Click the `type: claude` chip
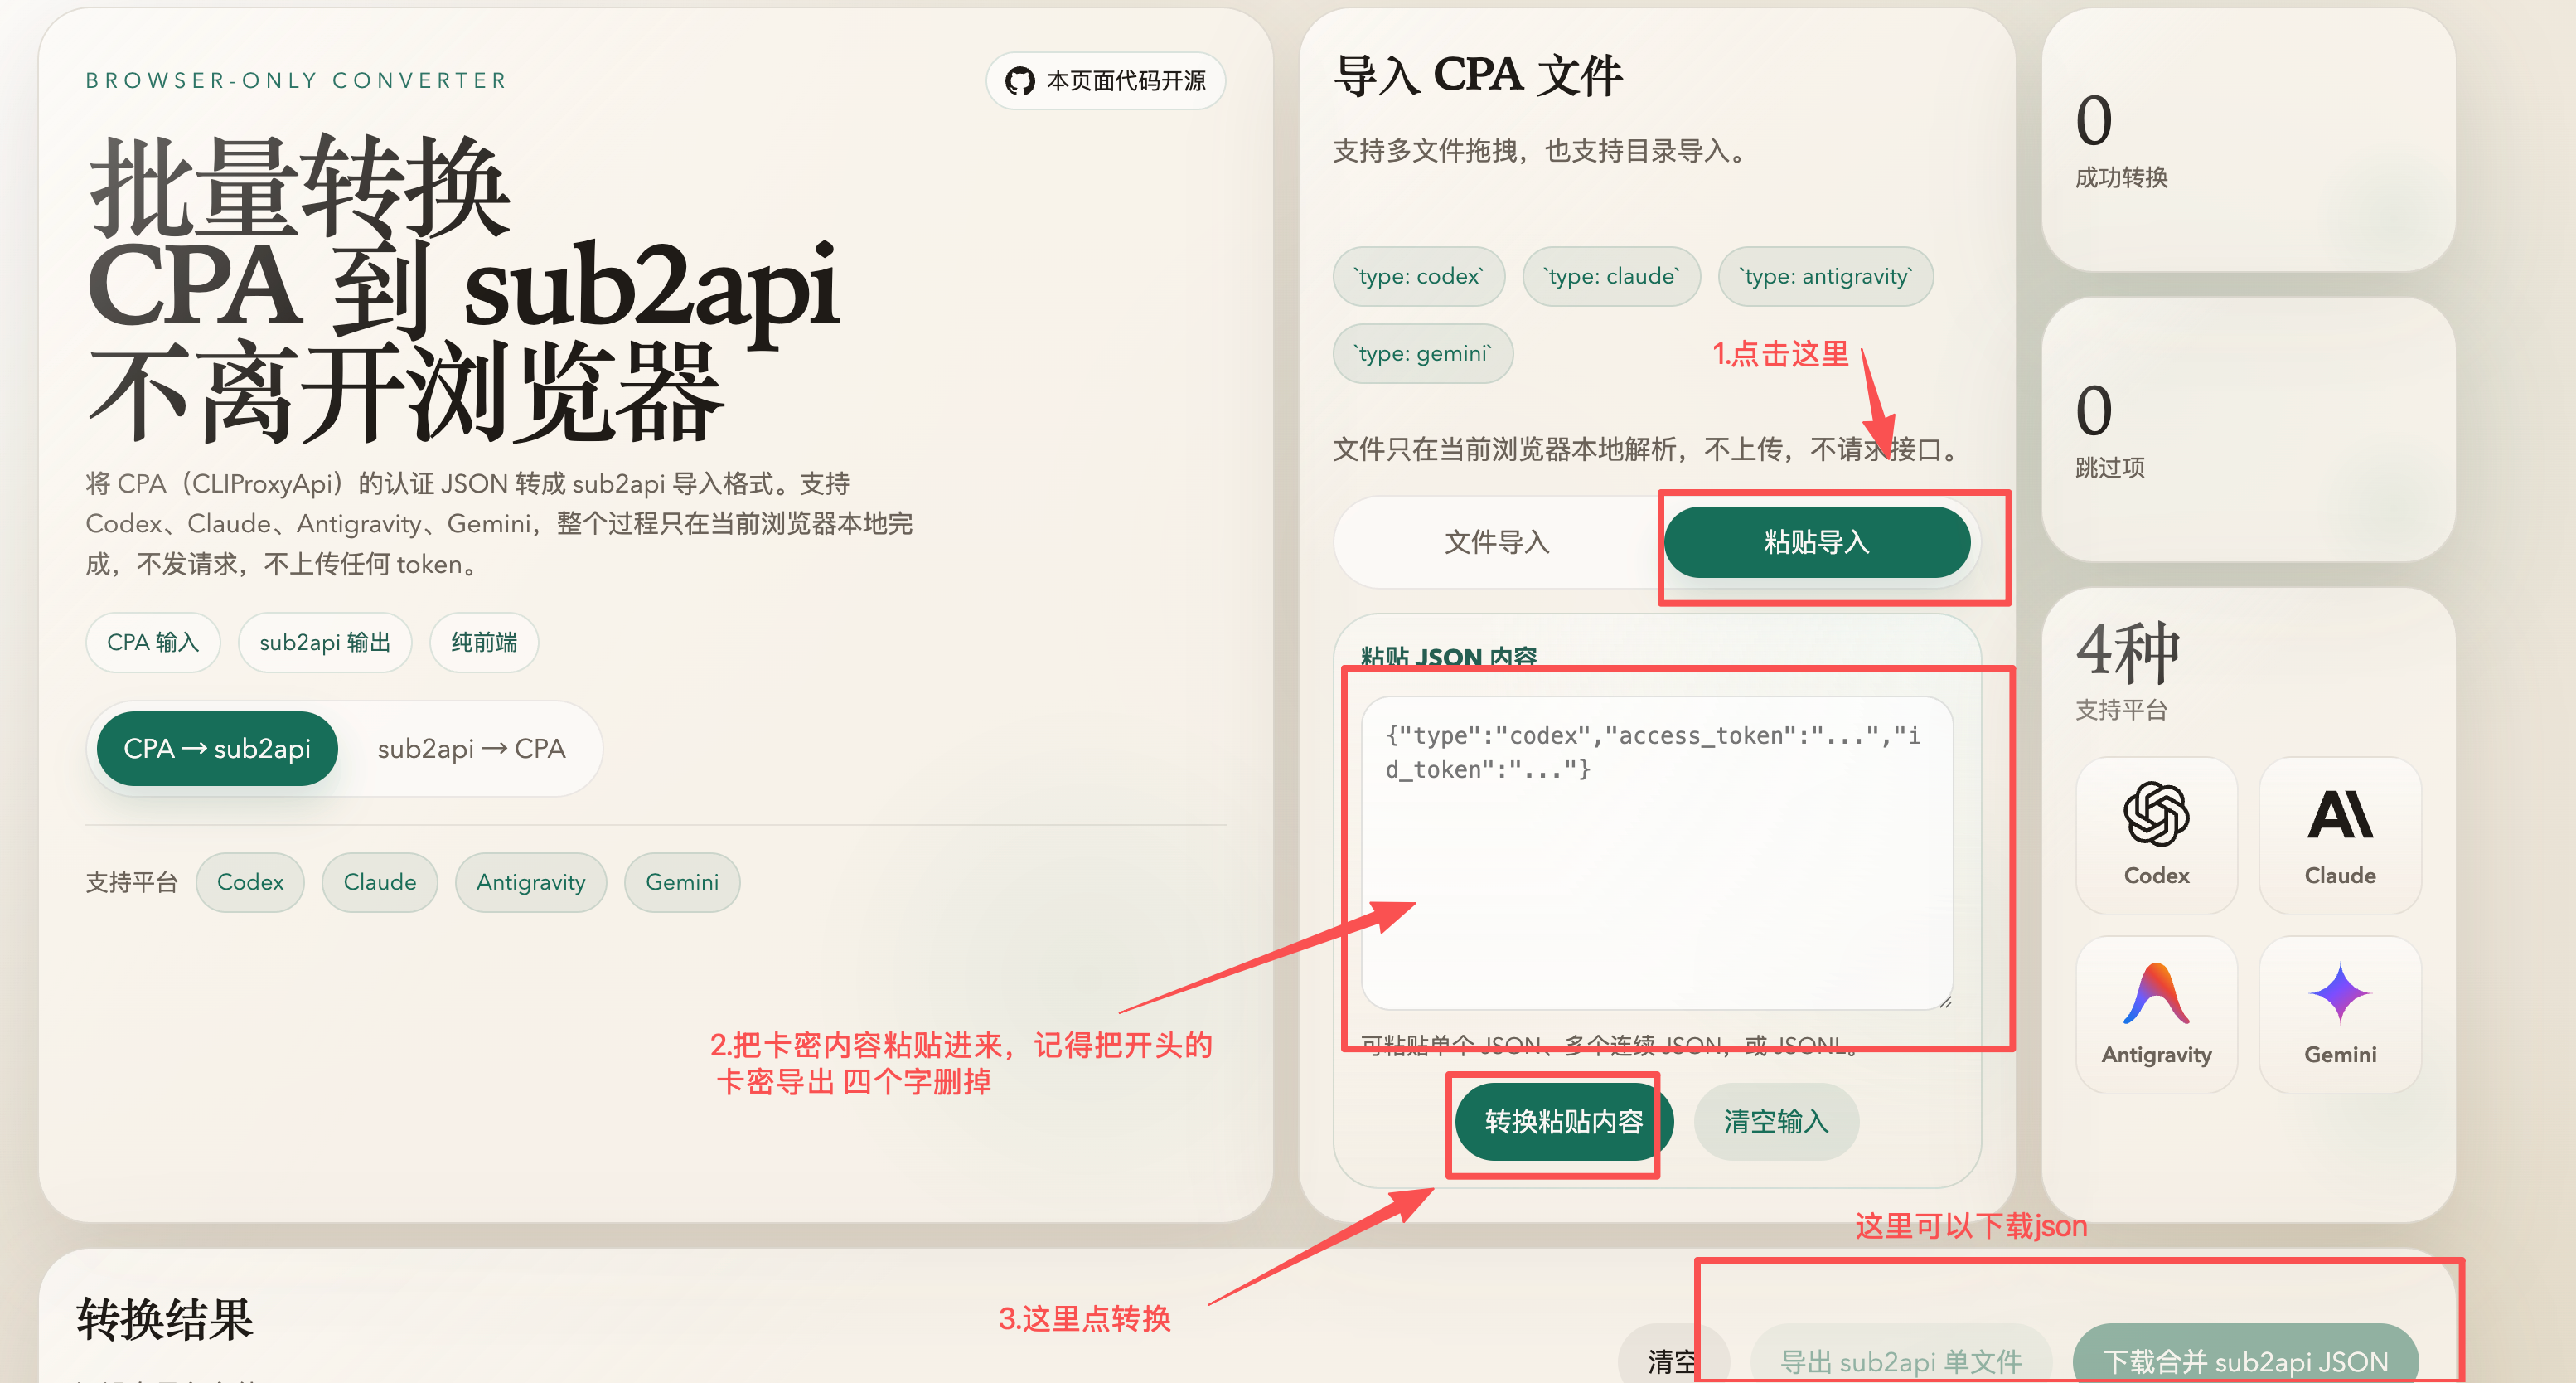Screen dimensions: 2576x1383 click(1611, 276)
